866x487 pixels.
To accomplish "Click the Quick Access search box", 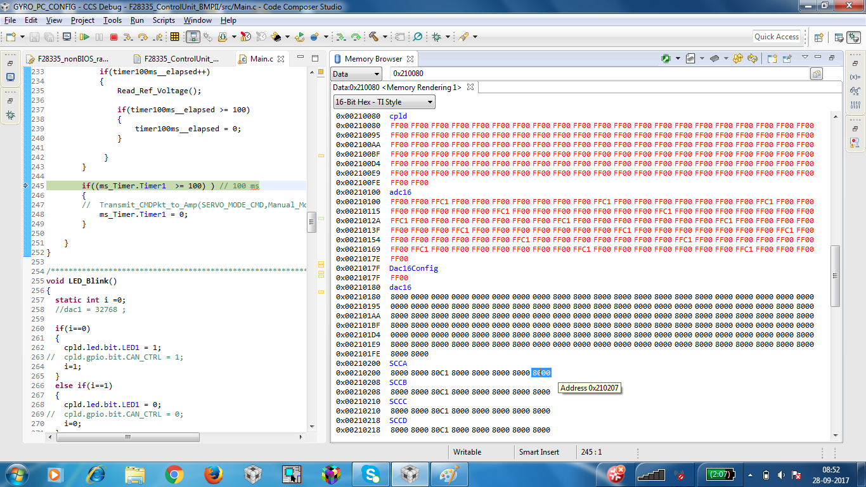I will point(777,37).
